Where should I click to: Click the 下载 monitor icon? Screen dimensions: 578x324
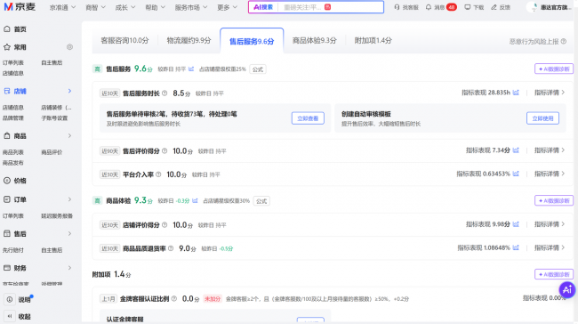(x=468, y=7)
